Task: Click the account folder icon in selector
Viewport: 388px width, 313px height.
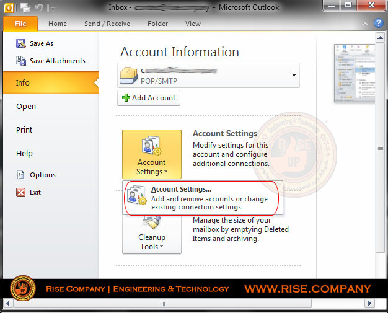Action: (x=128, y=75)
